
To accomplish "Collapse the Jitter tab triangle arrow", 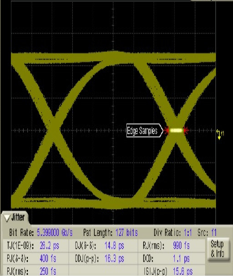I will (x=7, y=218).
